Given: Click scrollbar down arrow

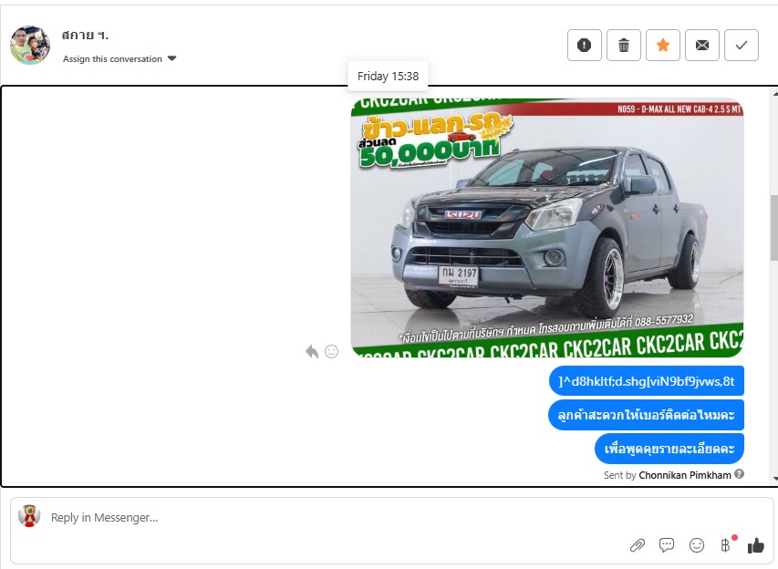Looking at the screenshot, I should [775, 479].
